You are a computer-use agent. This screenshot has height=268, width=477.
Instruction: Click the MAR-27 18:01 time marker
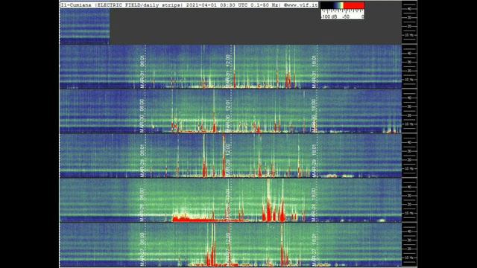click(314, 249)
